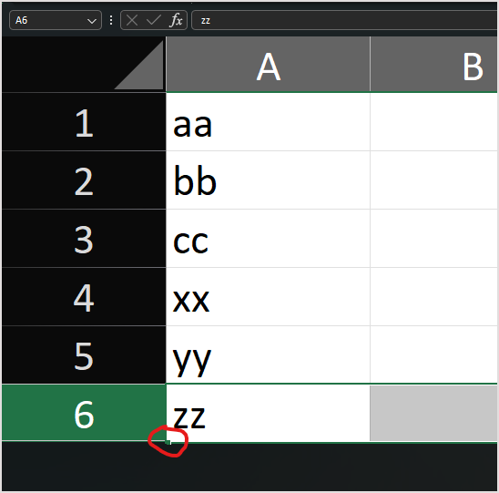Click the Cancel X icon in formula bar
Image resolution: width=499 pixels, height=493 pixels.
pos(132,20)
